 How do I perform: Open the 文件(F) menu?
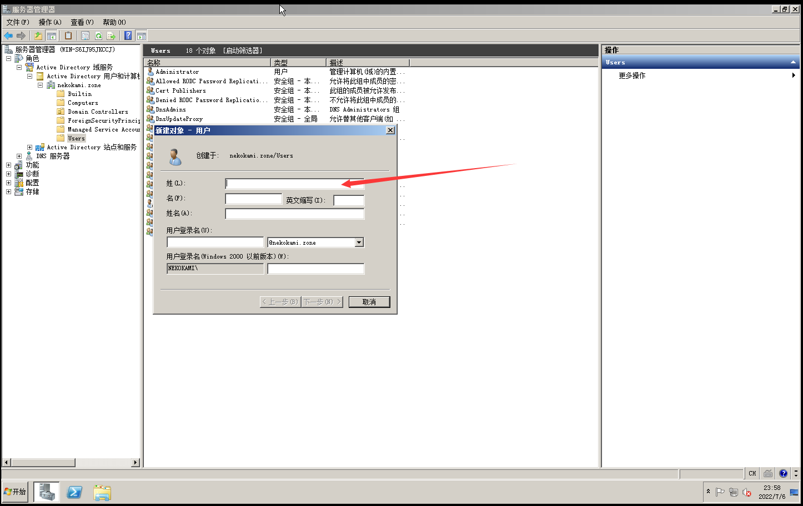point(18,22)
